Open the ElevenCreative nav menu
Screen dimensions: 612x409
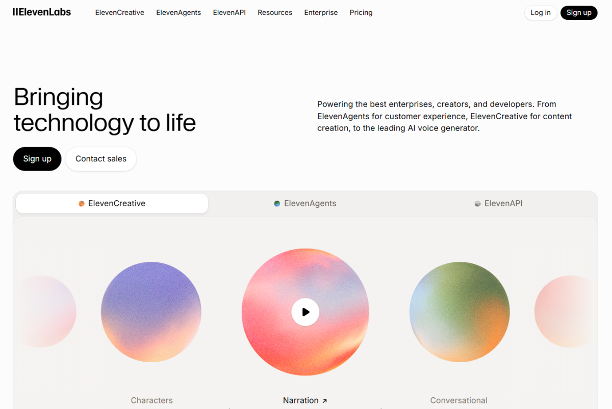(120, 12)
